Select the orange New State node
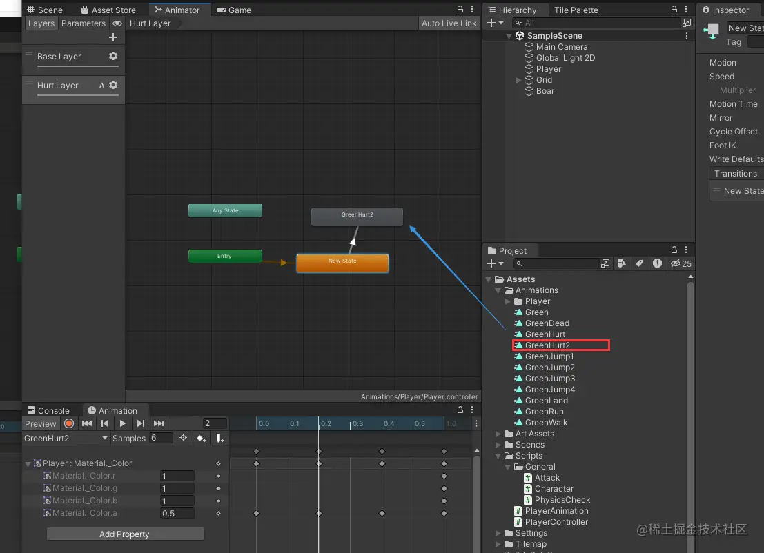 [x=342, y=263]
